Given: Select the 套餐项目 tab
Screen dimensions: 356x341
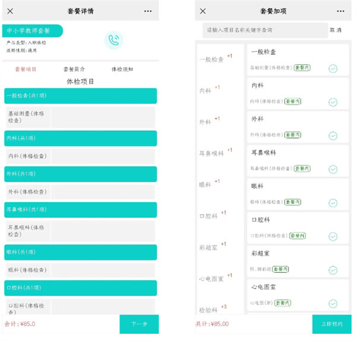Looking at the screenshot, I should pyautogui.click(x=25, y=69).
